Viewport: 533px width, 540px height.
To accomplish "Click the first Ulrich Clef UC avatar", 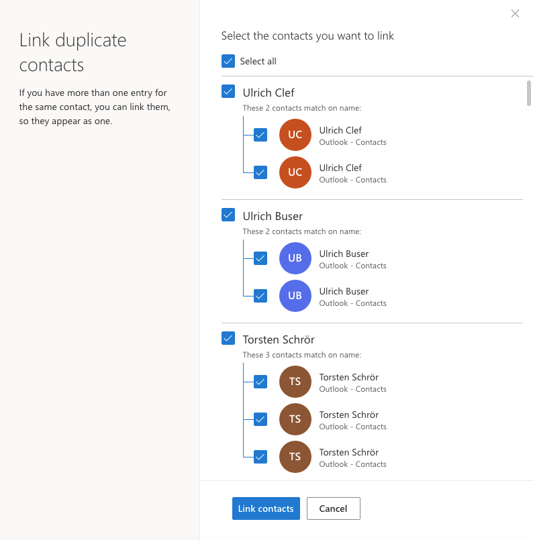I will 295,135.
